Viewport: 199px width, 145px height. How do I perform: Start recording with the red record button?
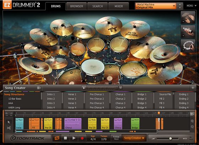[82, 138]
